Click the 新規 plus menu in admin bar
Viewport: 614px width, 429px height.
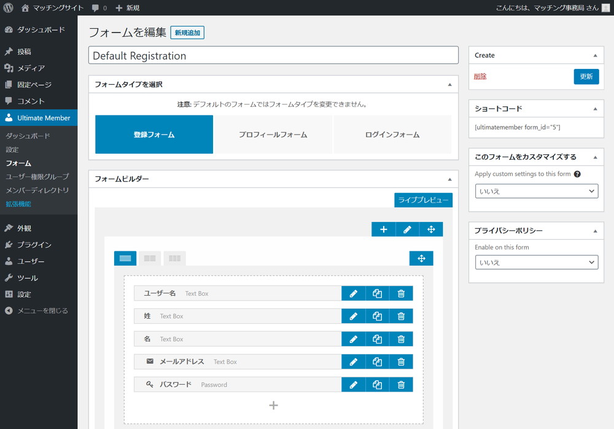pos(128,8)
